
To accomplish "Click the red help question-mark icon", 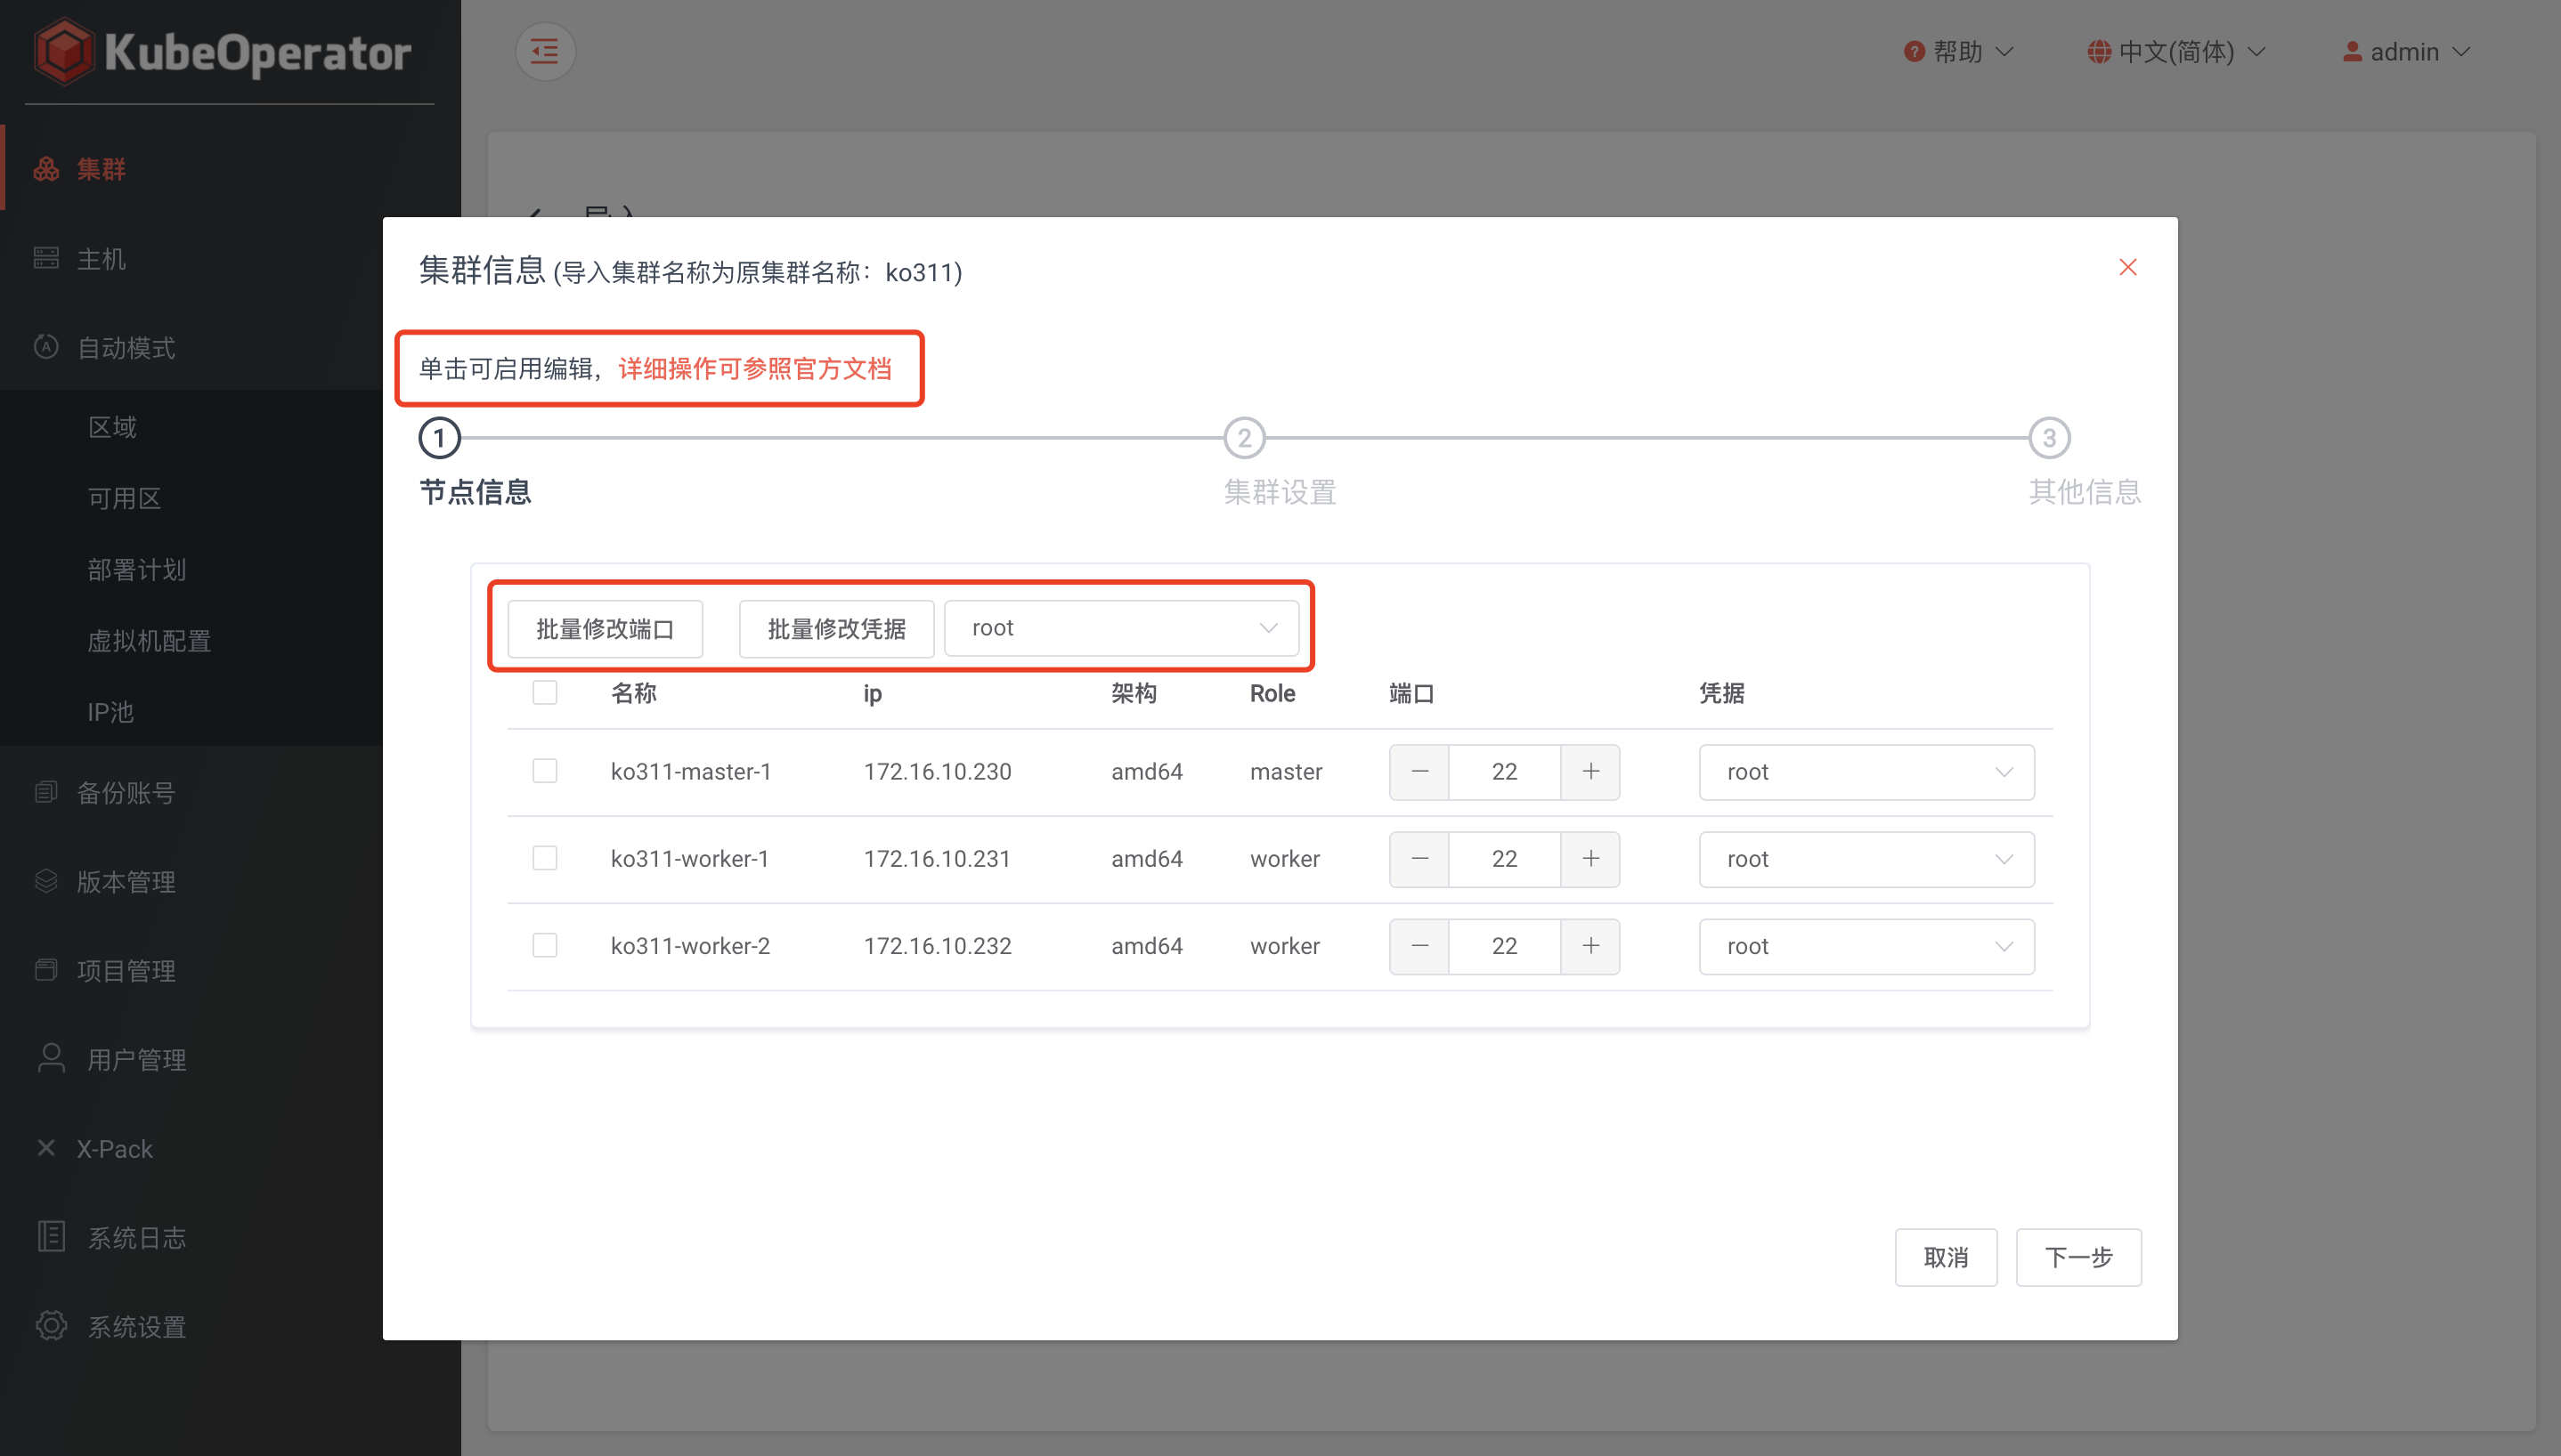I will pyautogui.click(x=1914, y=52).
